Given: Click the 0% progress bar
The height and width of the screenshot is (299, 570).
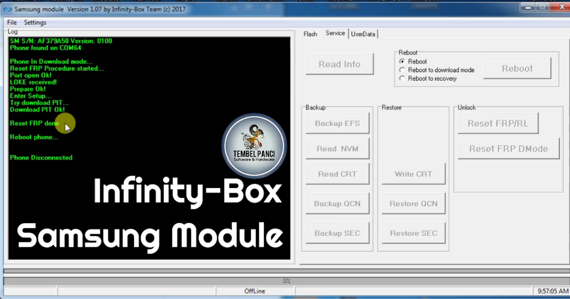Looking at the screenshot, I should (287, 281).
